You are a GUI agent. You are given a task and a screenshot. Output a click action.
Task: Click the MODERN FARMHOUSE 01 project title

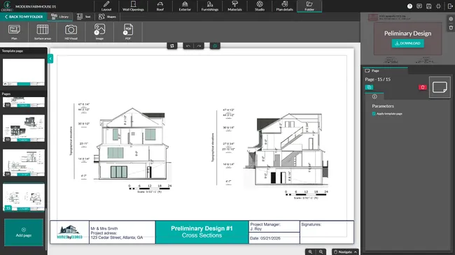[36, 6]
